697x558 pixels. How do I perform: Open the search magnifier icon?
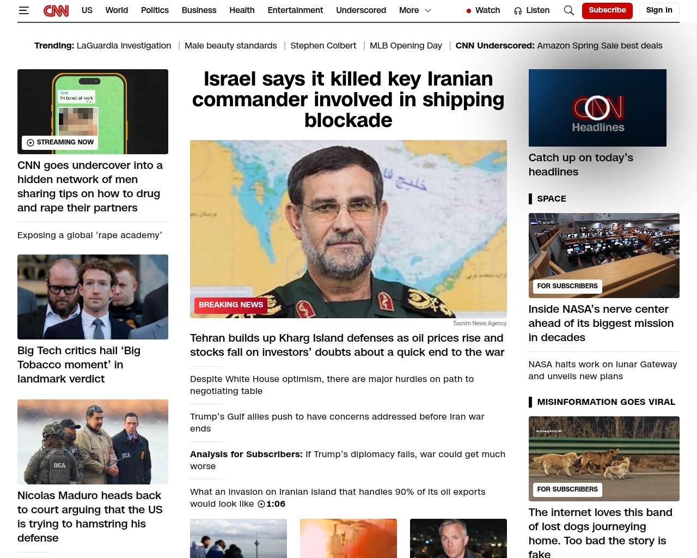point(569,10)
